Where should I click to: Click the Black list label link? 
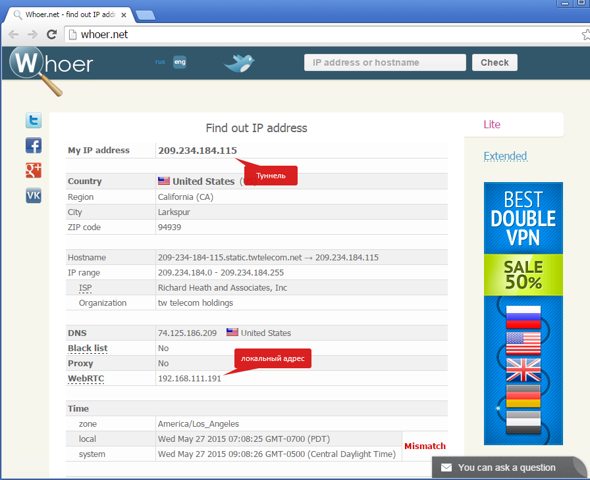(x=88, y=348)
